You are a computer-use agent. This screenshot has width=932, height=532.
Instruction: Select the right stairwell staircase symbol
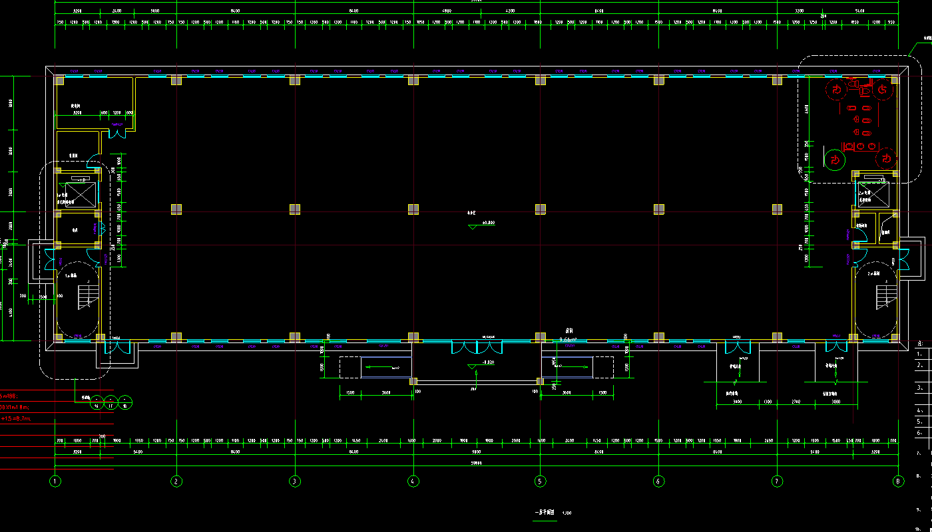[885, 297]
